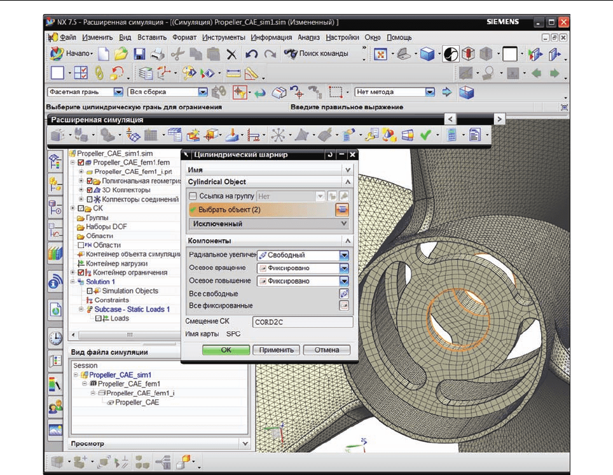Open the books library tab in the sidebar
The width and height of the screenshot is (613, 475).
pos(55,253)
